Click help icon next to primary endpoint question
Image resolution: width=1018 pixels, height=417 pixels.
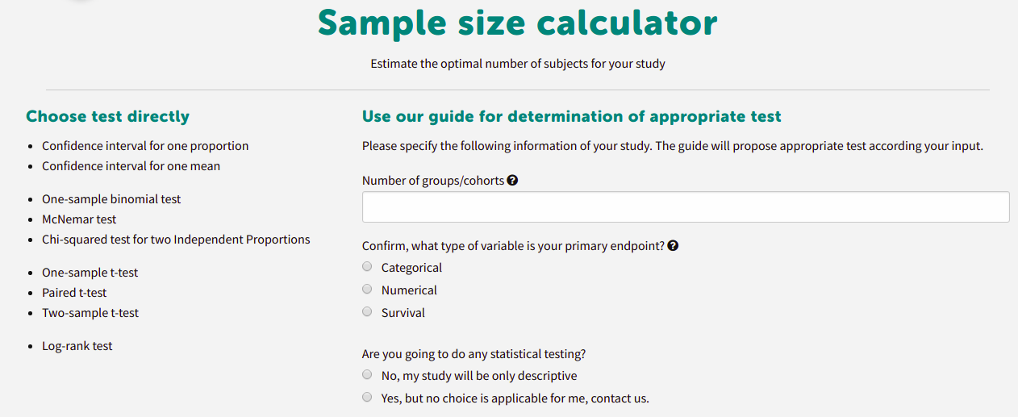(673, 246)
